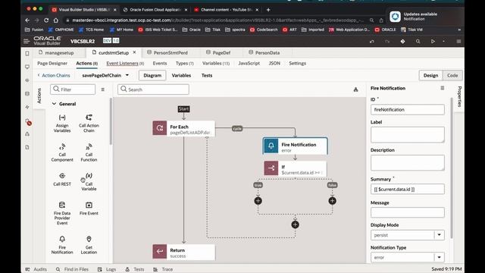The image size is (485, 273).
Task: Select the Call Variable action
Action: click(89, 182)
